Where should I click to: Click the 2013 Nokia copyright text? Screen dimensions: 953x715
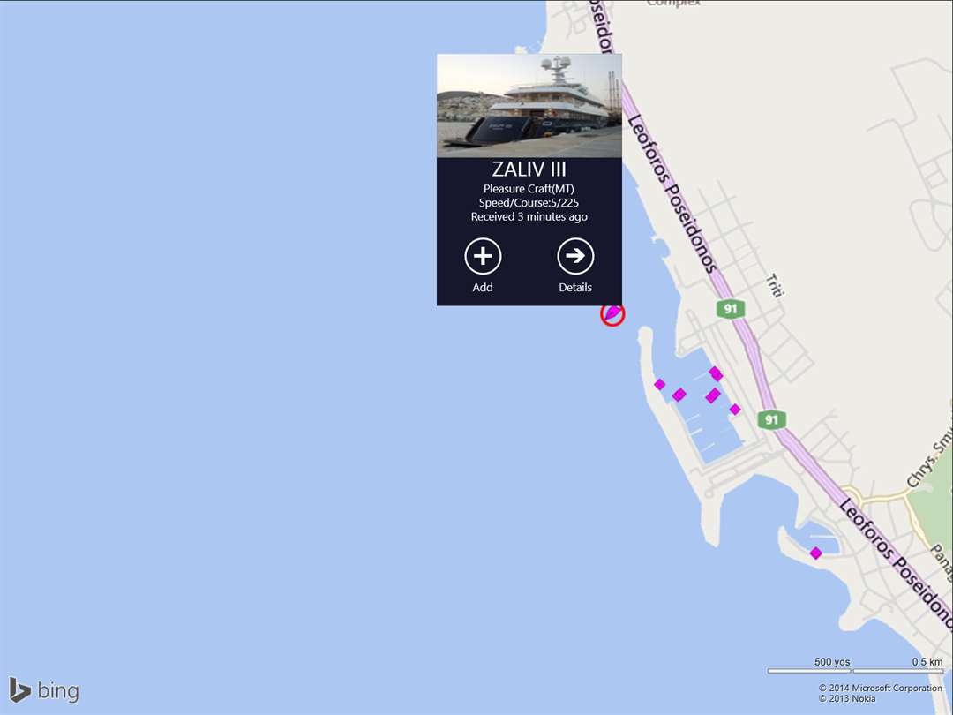(846, 698)
